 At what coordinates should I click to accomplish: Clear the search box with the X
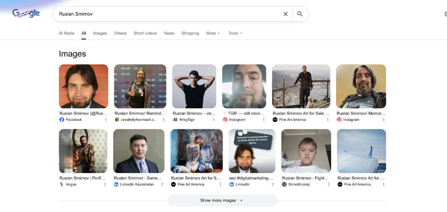pyautogui.click(x=286, y=14)
